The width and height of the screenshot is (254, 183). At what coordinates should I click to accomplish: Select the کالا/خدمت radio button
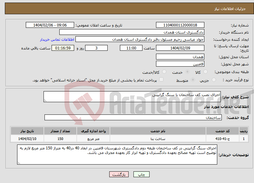(164, 72)
